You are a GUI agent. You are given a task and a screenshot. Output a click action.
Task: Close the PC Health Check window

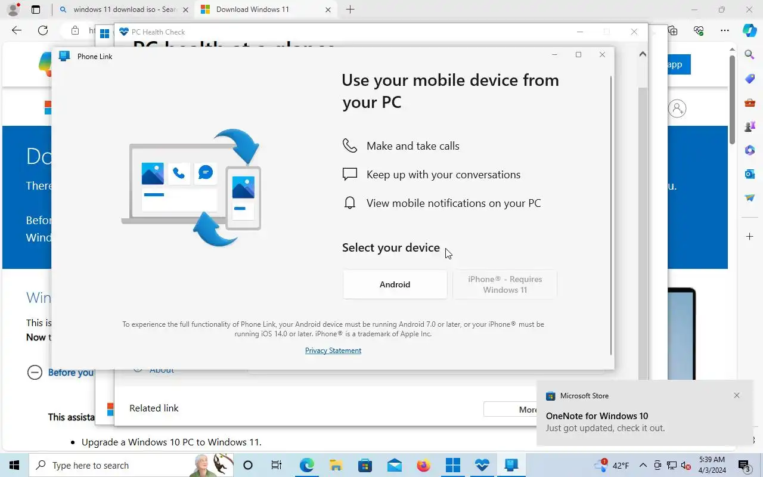(634, 32)
